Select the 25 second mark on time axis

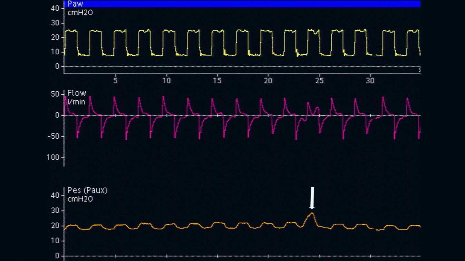pos(319,81)
